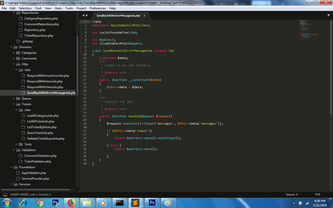Image resolution: width=333 pixels, height=208 pixels.
Task: Collapse the Validators folder
Action: pos(14,150)
